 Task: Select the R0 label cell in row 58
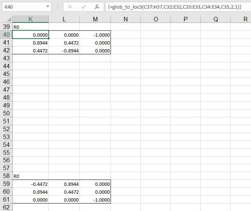pos(31,176)
